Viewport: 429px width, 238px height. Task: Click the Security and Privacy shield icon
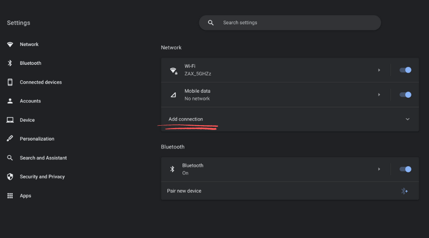point(10,177)
